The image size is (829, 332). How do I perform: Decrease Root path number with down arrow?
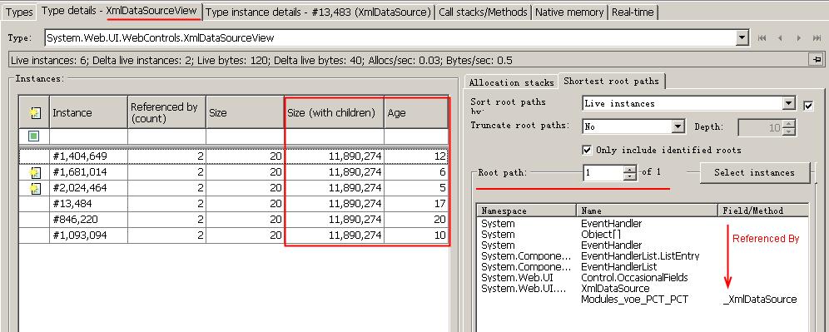tap(629, 176)
